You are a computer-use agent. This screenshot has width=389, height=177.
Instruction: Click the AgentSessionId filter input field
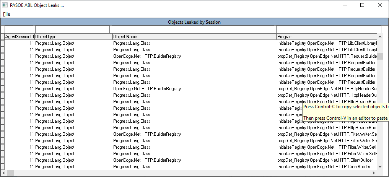click(x=19, y=29)
